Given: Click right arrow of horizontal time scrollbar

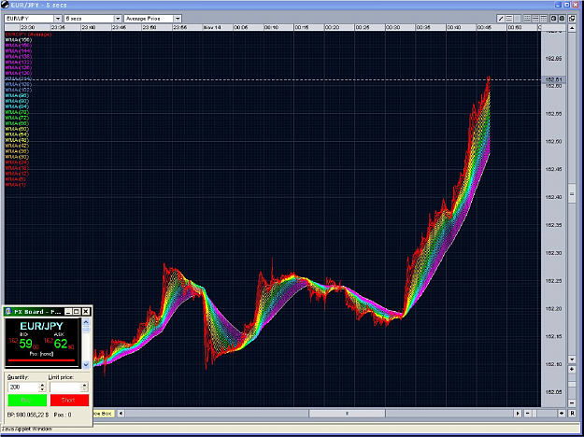Looking at the screenshot, I should (518, 413).
